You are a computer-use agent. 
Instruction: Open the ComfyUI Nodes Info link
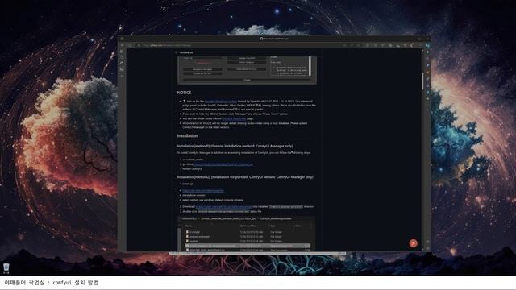pos(234,118)
